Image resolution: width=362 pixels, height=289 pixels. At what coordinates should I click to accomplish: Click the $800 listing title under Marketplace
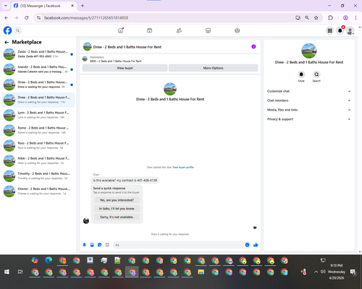(x=116, y=61)
